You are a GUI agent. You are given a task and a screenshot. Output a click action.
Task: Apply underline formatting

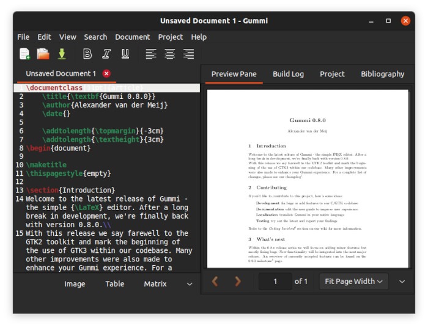pyautogui.click(x=125, y=54)
